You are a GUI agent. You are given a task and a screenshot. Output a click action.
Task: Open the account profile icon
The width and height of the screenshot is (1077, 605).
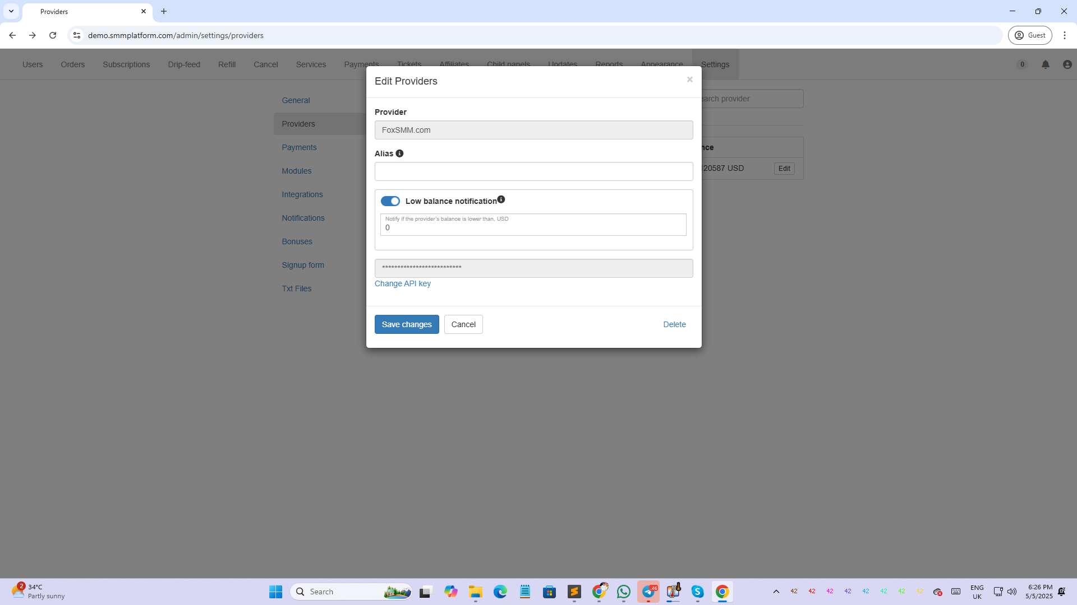pyautogui.click(x=1067, y=64)
